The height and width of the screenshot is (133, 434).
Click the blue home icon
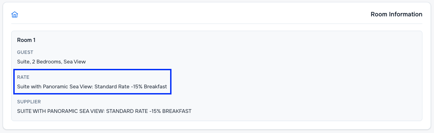coord(15,14)
